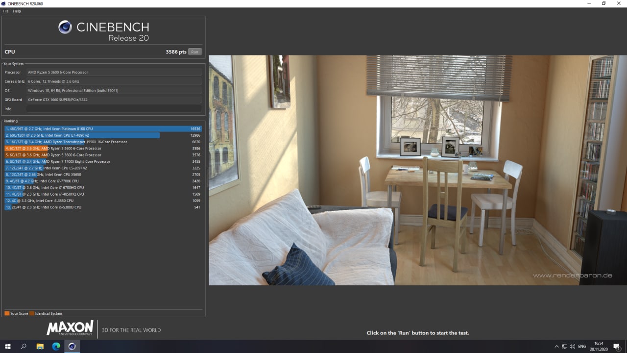Select ranking row Intel Core i7-7700K
This screenshot has width=627, height=353.
(103, 181)
